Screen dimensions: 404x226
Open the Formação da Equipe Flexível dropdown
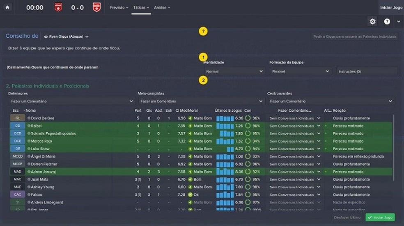pos(300,71)
